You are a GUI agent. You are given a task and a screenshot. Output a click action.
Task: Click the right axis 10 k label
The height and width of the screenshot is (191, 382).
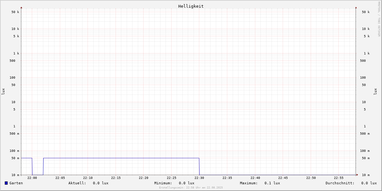[x=366, y=29]
